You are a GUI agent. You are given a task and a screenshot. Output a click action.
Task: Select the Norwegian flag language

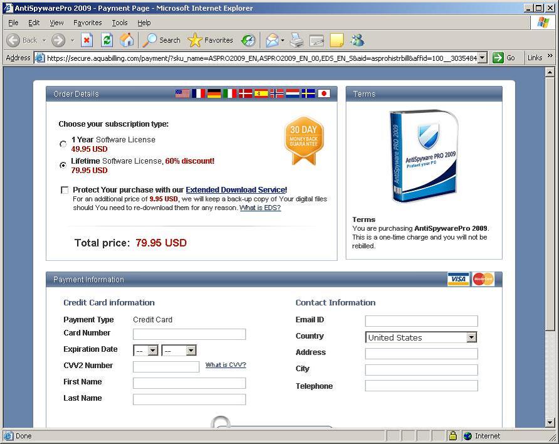[x=277, y=94]
